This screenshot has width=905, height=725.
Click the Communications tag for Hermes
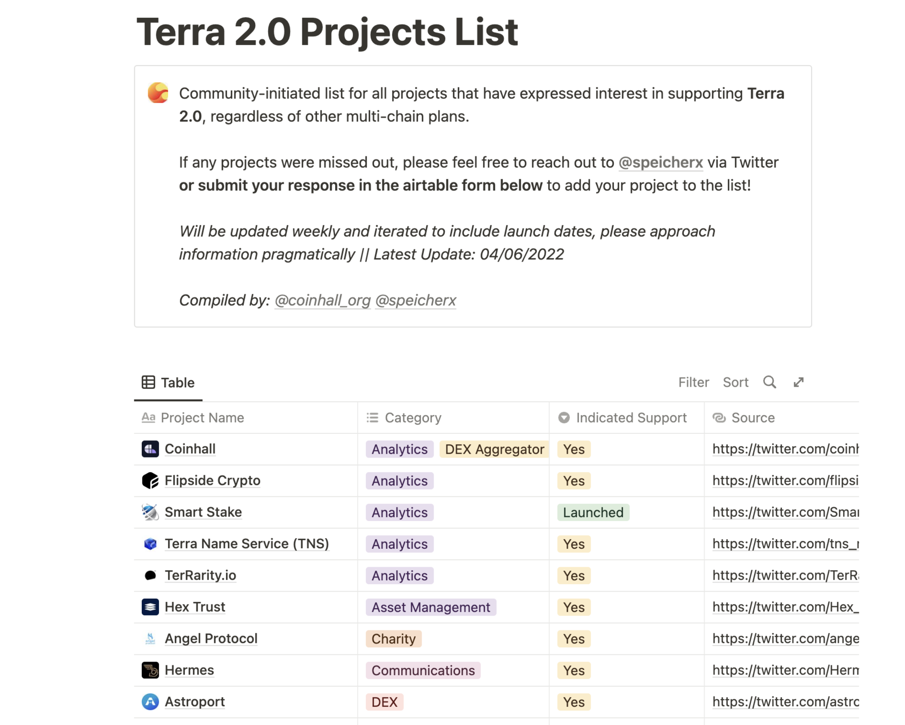point(423,670)
